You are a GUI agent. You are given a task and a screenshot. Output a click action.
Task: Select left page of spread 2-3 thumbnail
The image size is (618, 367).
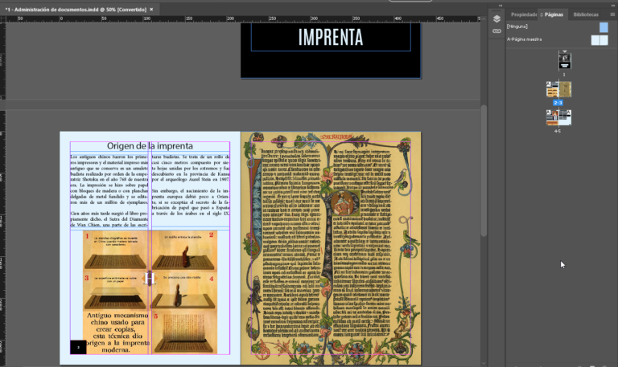tap(552, 89)
